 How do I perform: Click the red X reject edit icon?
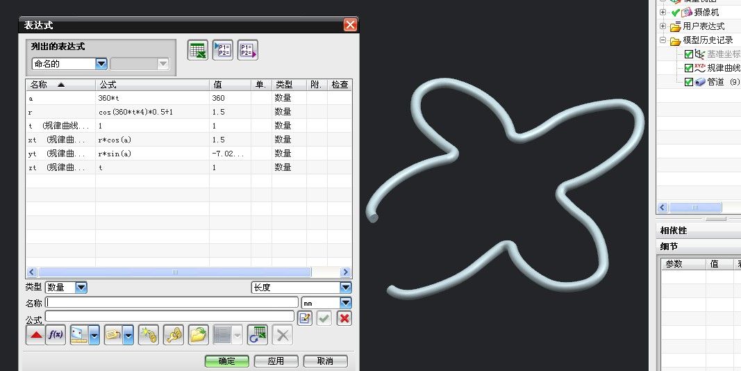(x=344, y=318)
